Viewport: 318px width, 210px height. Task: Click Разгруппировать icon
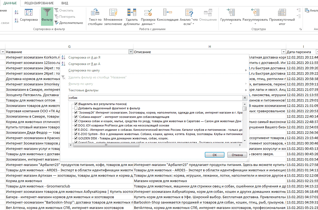(255, 13)
